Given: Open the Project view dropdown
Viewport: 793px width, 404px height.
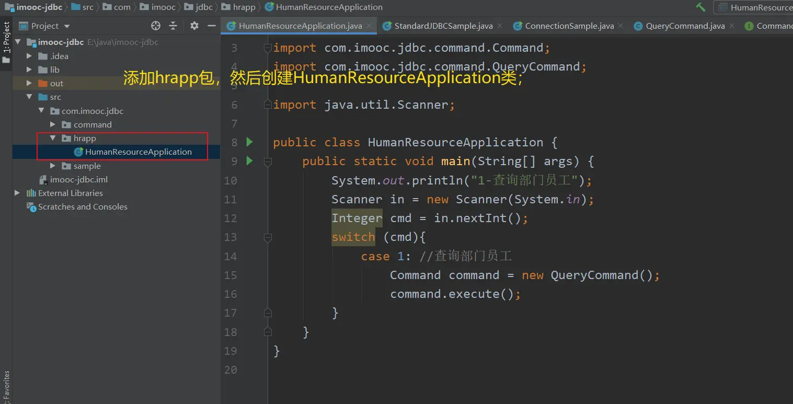Looking at the screenshot, I should click(x=67, y=26).
